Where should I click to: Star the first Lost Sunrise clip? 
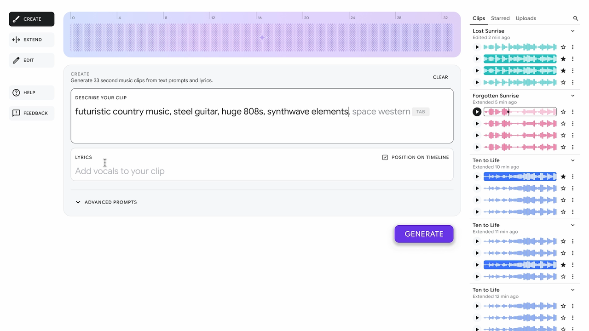point(563,47)
